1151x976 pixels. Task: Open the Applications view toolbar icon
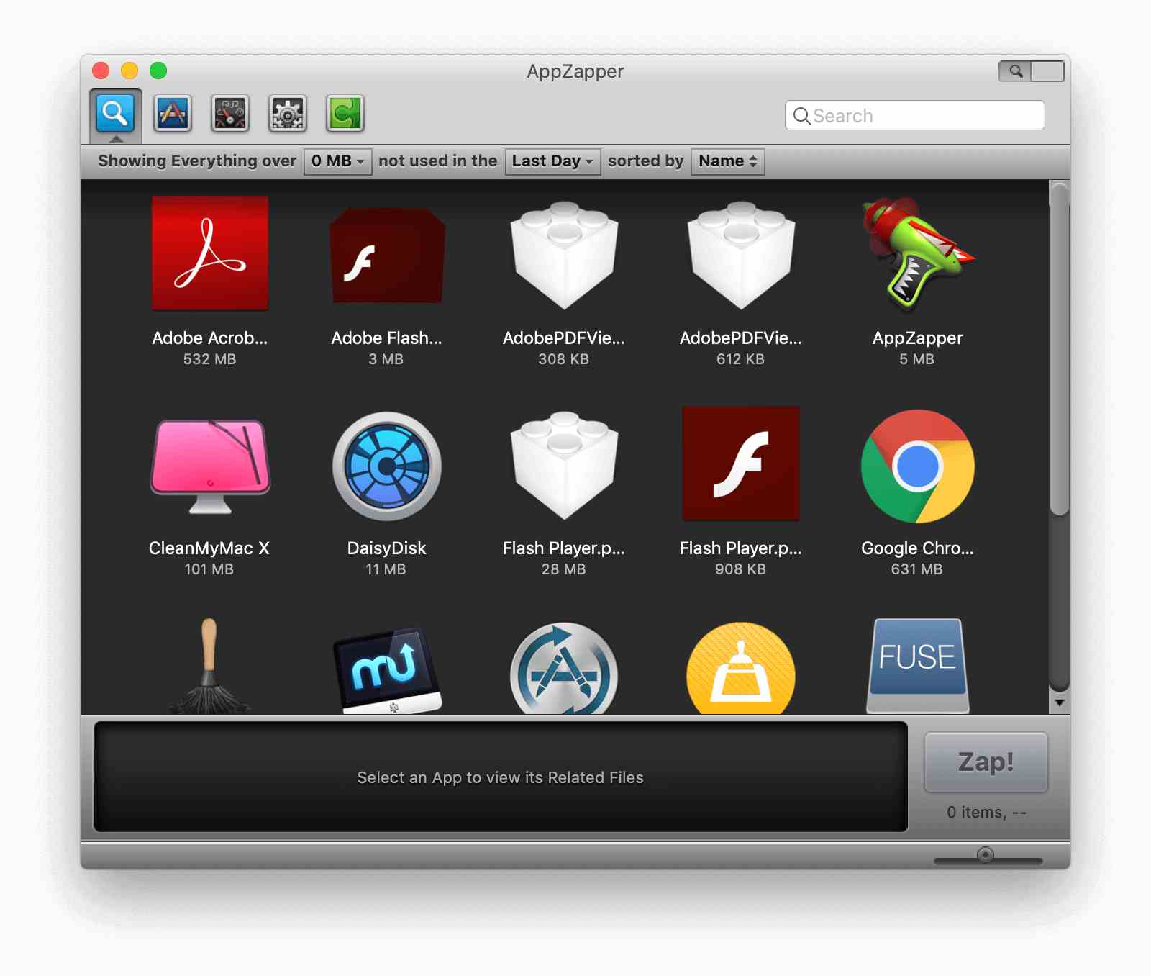173,113
